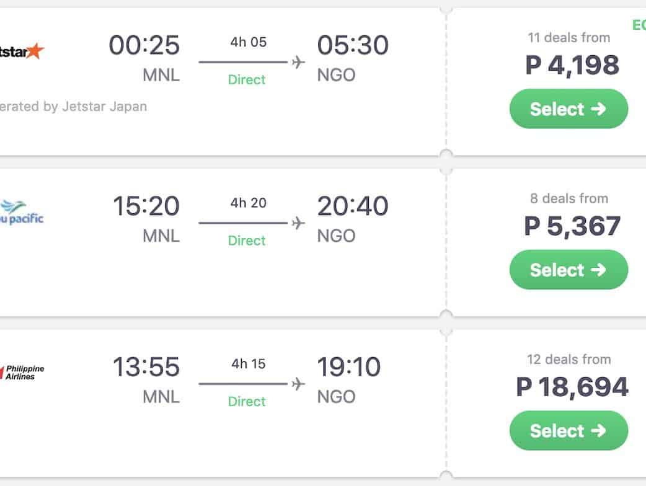This screenshot has height=486, width=646.
Task: Click the Cebu Pacific airline logo
Action: coord(22,212)
